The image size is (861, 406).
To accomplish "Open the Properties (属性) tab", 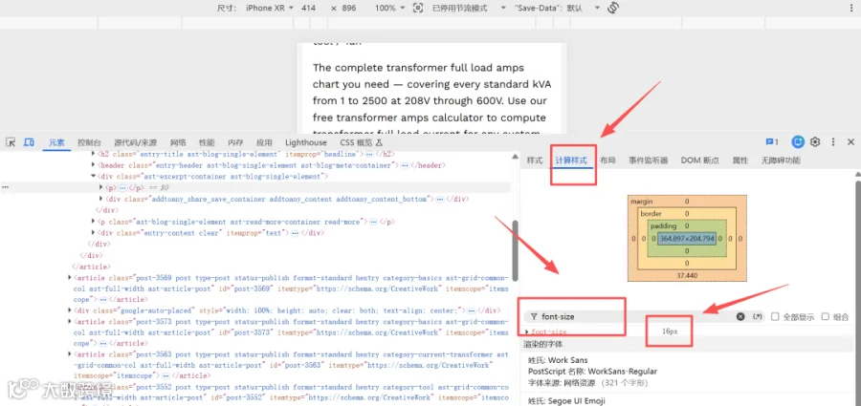I will pos(740,160).
